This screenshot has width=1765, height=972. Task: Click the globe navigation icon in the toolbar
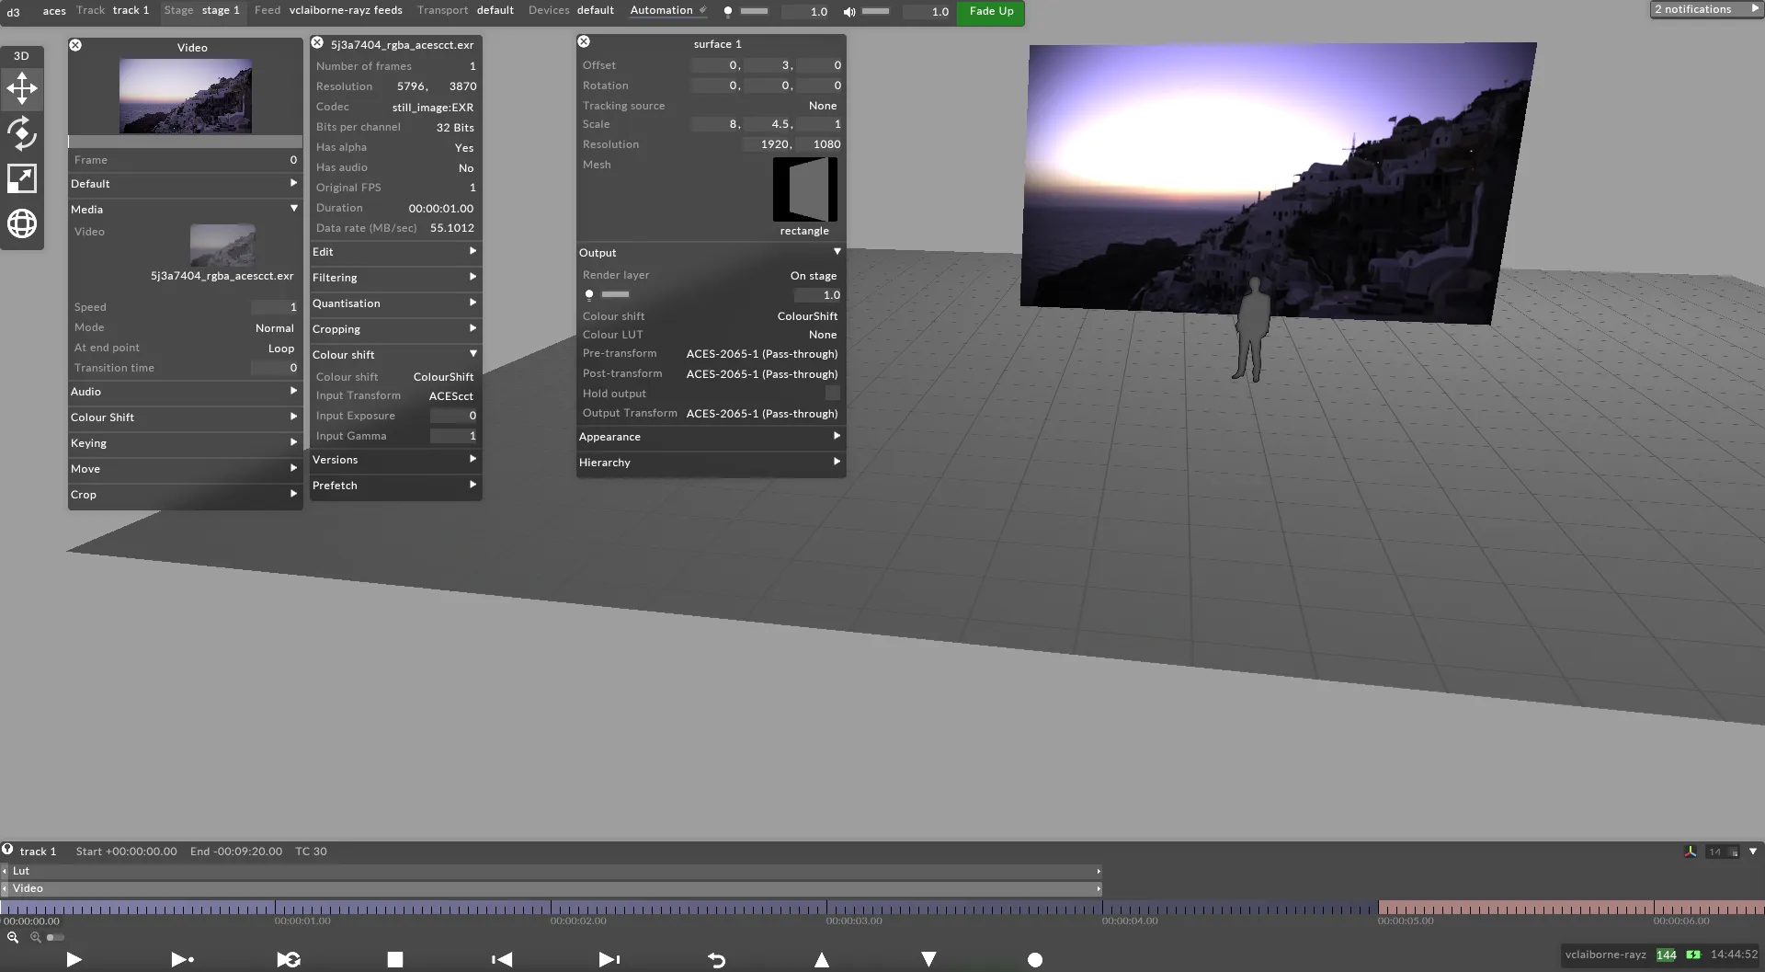pos(21,223)
